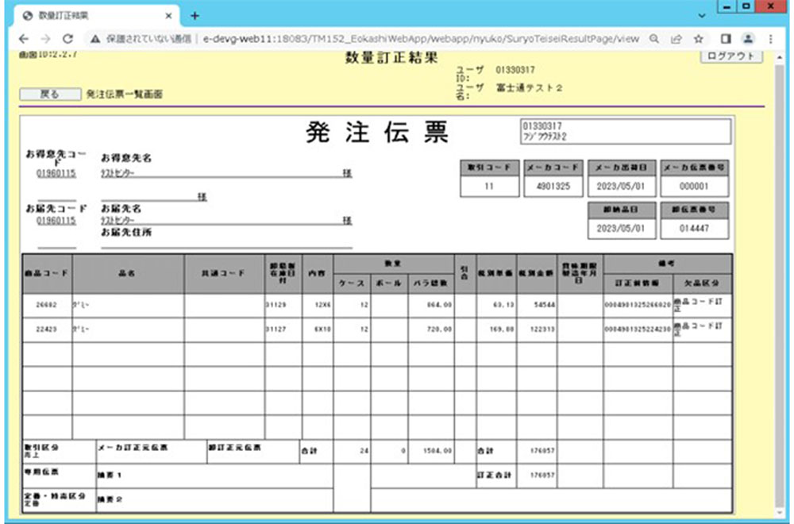Screen dimensions: 794x524
Task: Click the 6X10 contents cell
Action: pyautogui.click(x=318, y=329)
